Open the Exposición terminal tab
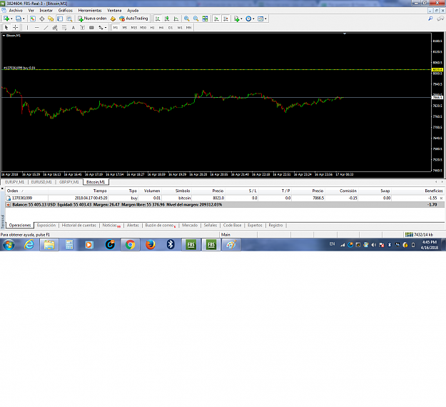This screenshot has width=446, height=407. click(x=46, y=225)
